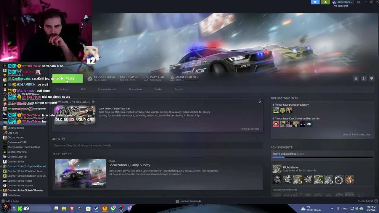Click the New Content Released help icon
The width and height of the screenshot is (379, 213).
(93, 102)
